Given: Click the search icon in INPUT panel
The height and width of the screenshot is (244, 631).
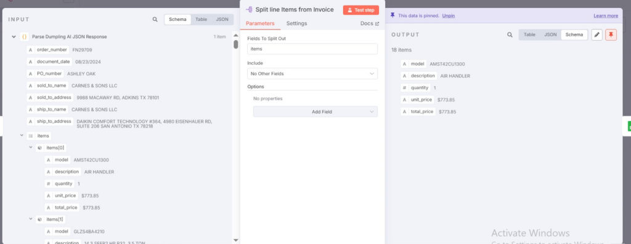Looking at the screenshot, I should coord(155,19).
